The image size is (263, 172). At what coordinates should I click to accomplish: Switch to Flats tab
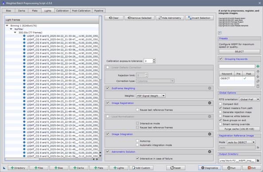[x=35, y=11]
